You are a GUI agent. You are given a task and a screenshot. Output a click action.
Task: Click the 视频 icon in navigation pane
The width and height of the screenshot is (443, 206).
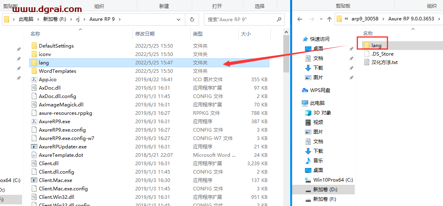308,122
